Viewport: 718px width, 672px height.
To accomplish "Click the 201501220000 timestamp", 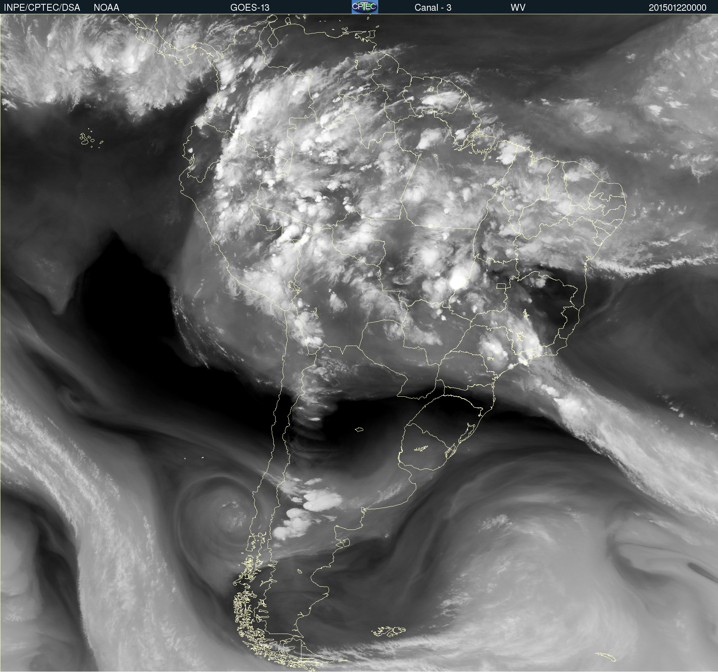I will point(677,8).
